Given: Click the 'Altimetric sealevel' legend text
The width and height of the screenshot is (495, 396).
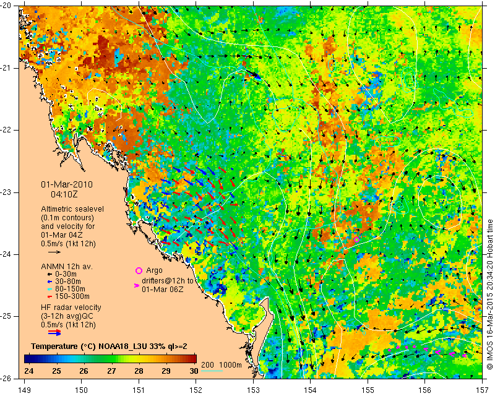Looking at the screenshot, I should pyautogui.click(x=72, y=209).
